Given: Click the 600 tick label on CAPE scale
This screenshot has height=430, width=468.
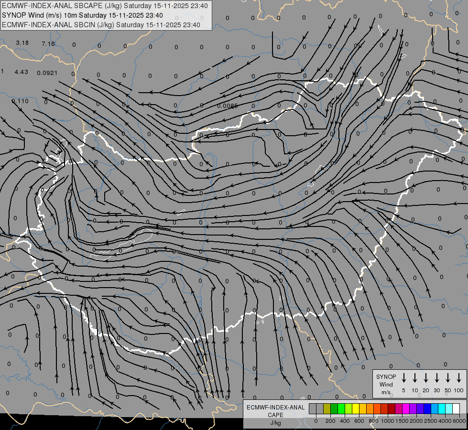Looking at the screenshot, I should 359,421.
